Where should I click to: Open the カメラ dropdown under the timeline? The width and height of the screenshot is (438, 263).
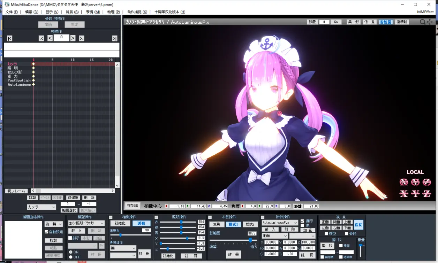41,207
